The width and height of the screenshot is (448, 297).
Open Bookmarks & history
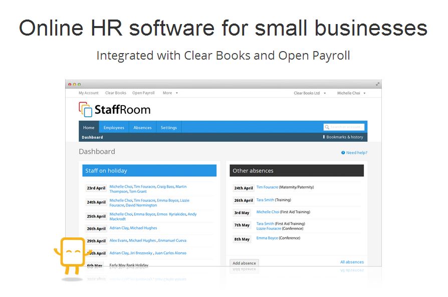[343, 137]
